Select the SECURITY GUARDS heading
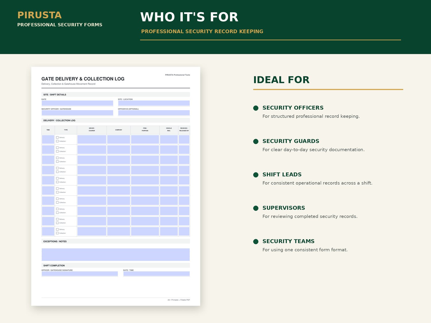Viewport: 431px width, 323px height. (x=291, y=141)
